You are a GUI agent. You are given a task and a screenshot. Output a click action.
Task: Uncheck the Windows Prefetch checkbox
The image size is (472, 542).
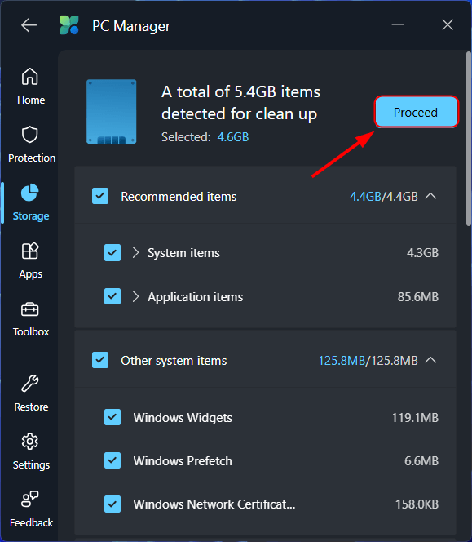tap(112, 460)
